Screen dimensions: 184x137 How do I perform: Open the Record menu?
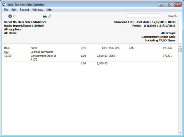[x=24, y=10]
